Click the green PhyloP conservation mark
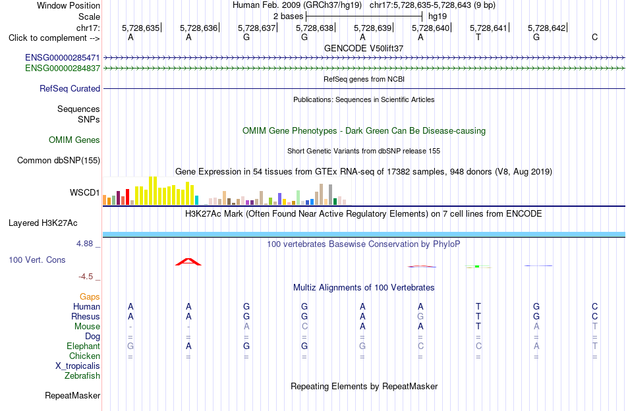 coord(477,266)
